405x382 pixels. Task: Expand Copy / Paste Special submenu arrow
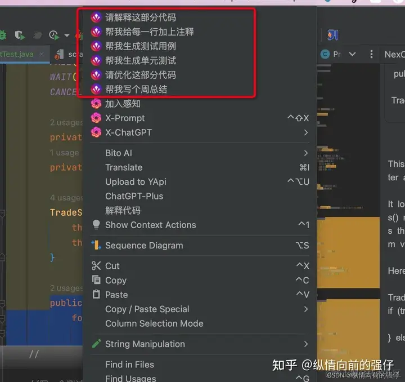pyautogui.click(x=306, y=309)
